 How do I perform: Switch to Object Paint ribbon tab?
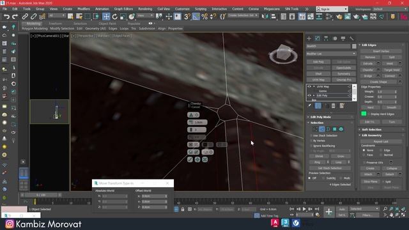tap(107, 24)
